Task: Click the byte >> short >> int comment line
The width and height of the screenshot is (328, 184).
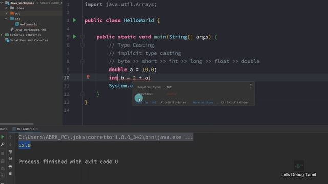Action: pyautogui.click(x=184, y=61)
